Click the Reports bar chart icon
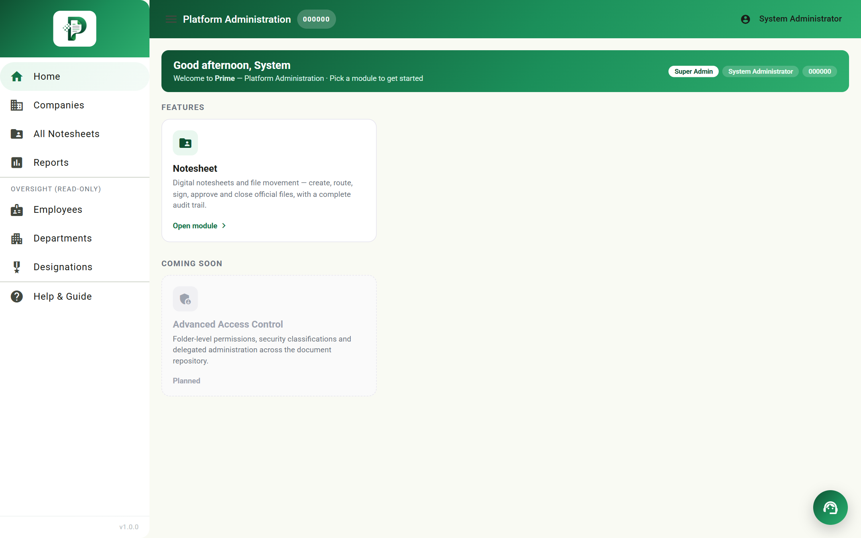 [x=17, y=163]
